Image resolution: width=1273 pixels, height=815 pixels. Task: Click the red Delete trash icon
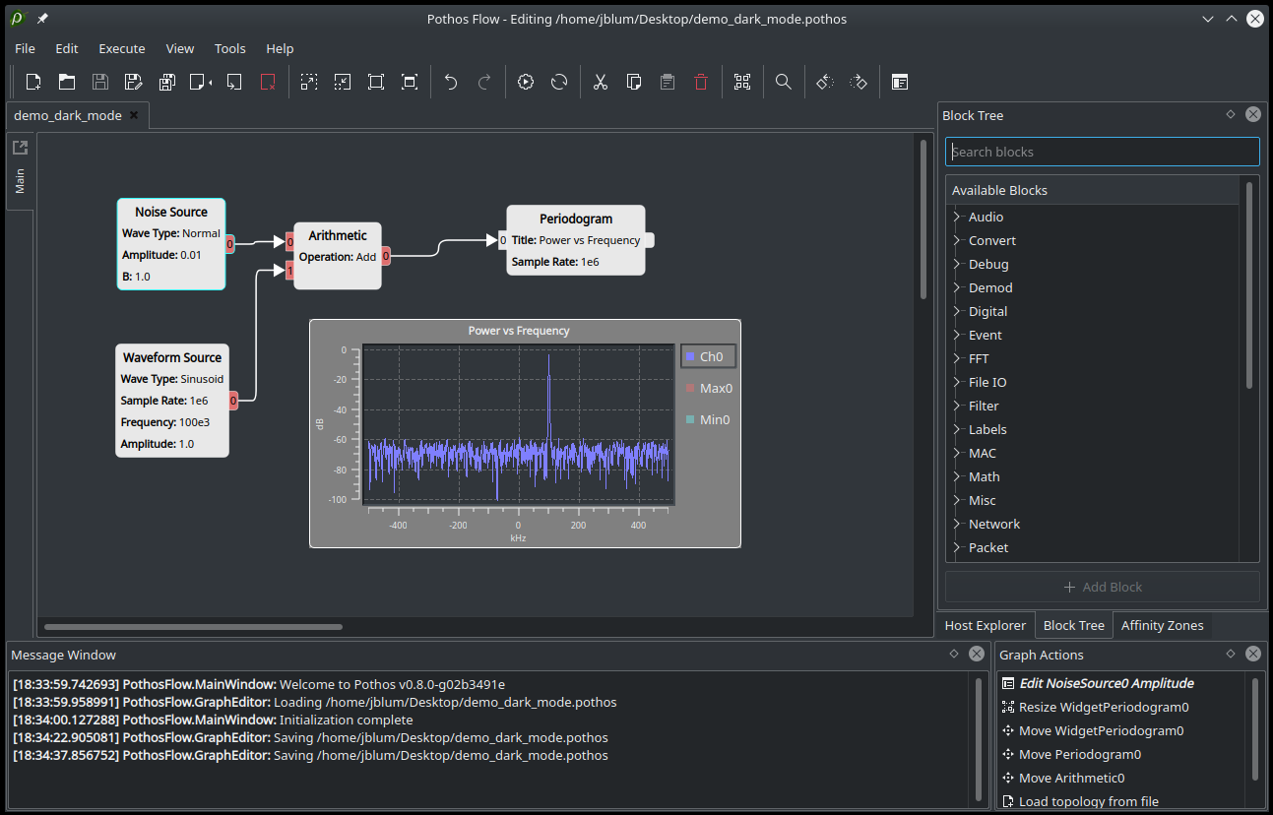[701, 82]
